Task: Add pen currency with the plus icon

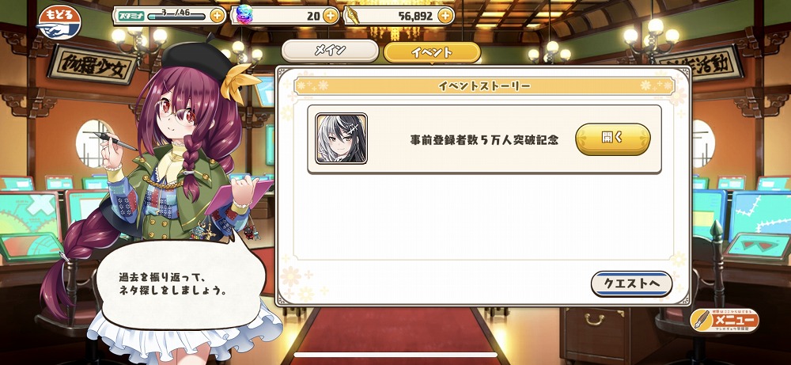Action: pyautogui.click(x=445, y=16)
